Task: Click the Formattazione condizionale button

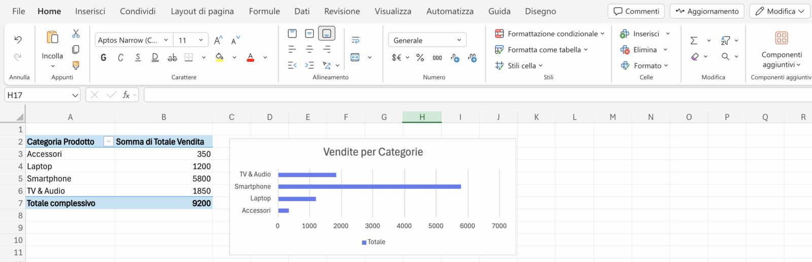Action: click(549, 34)
